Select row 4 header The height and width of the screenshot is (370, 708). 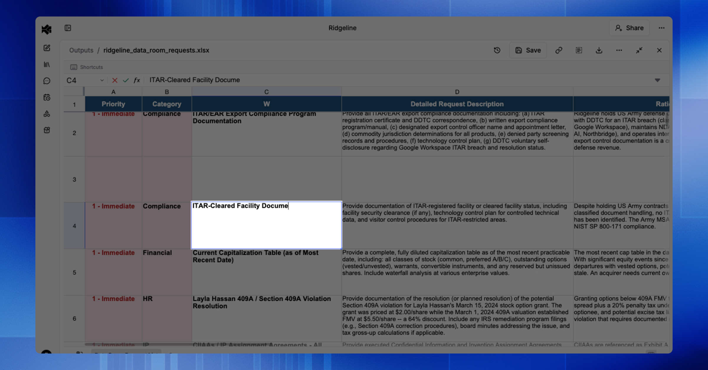(74, 226)
